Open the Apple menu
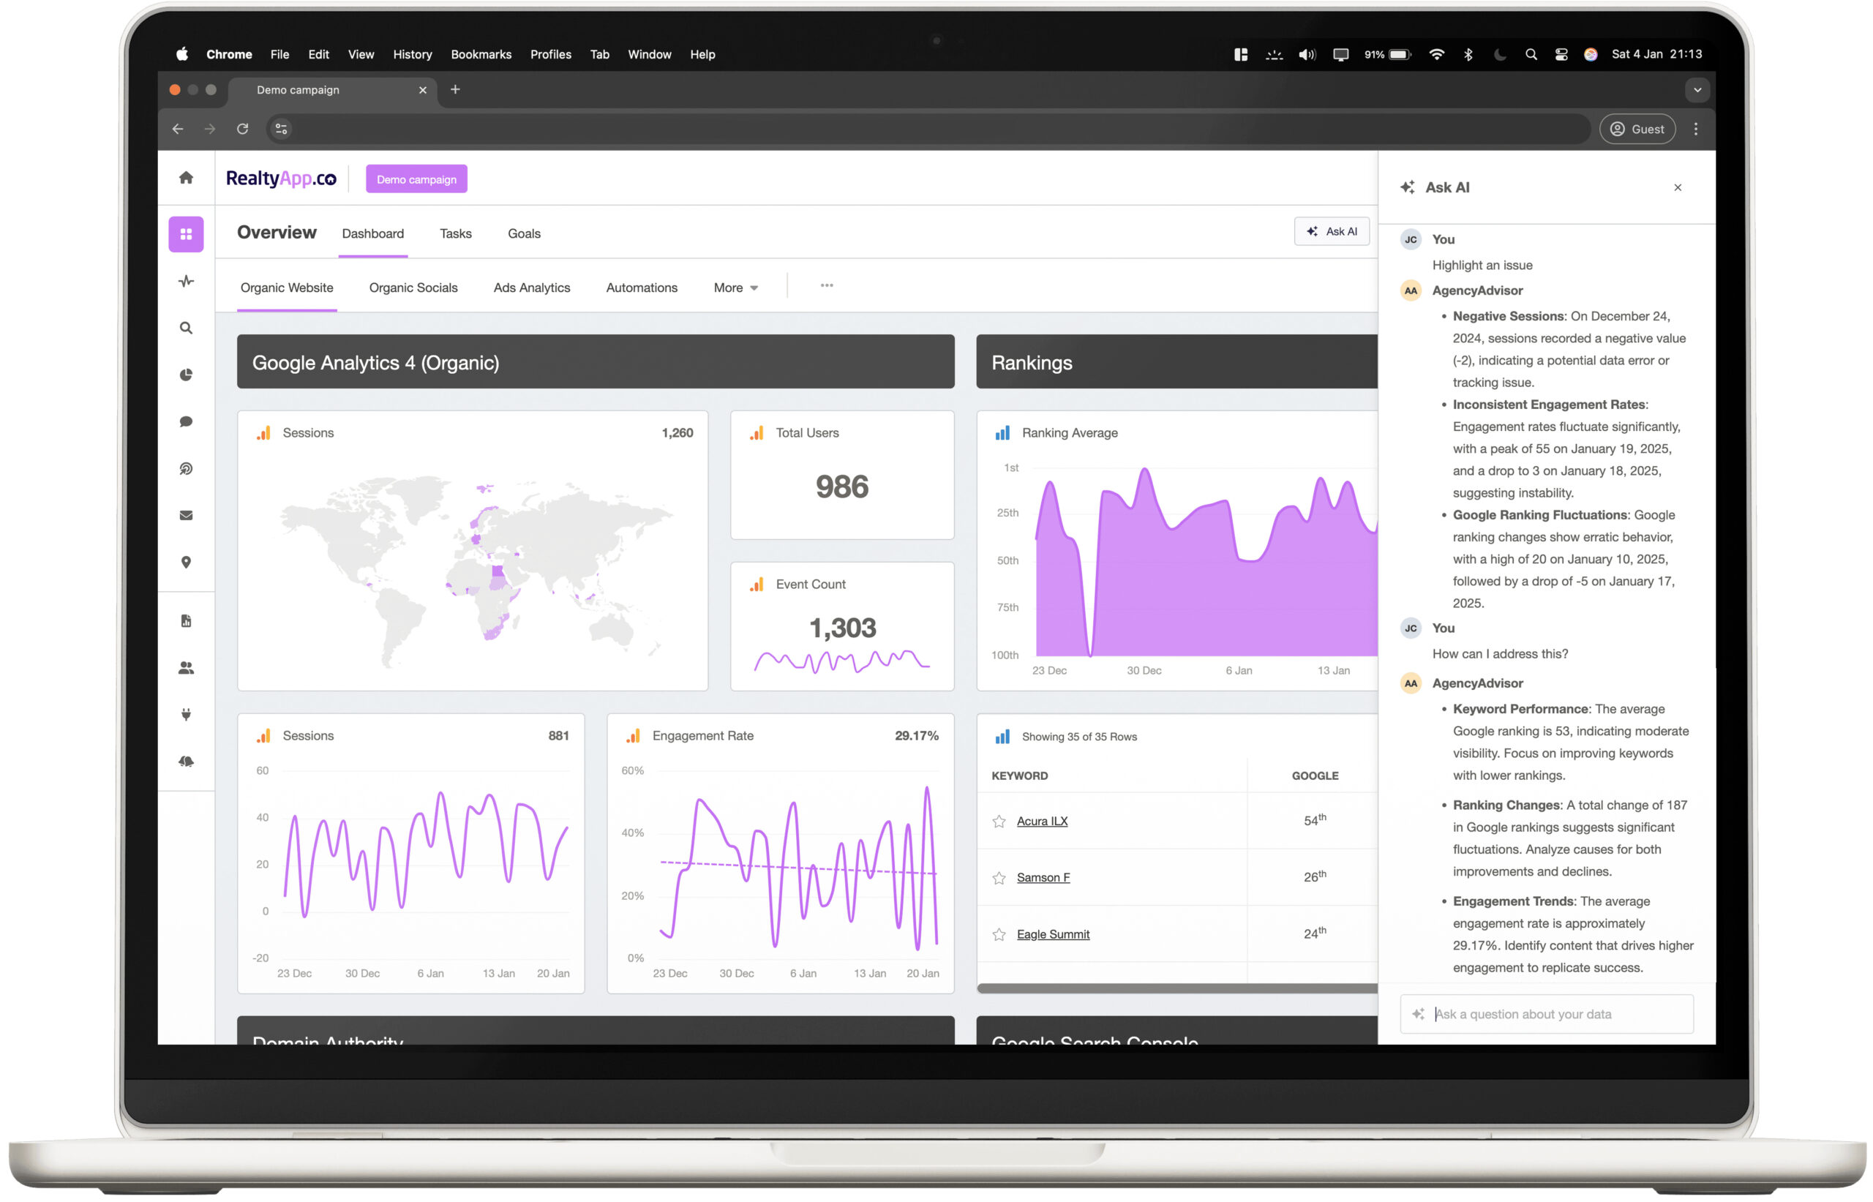 (x=182, y=54)
